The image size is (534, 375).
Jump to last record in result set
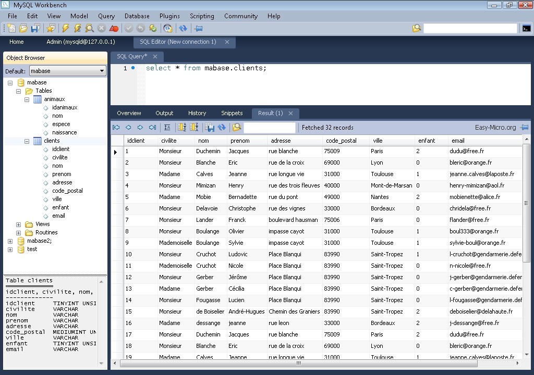152,127
